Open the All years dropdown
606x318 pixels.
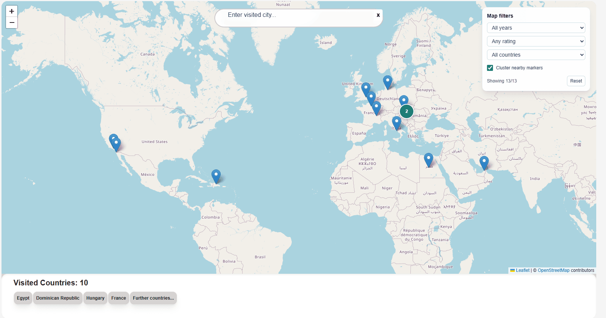click(536, 28)
